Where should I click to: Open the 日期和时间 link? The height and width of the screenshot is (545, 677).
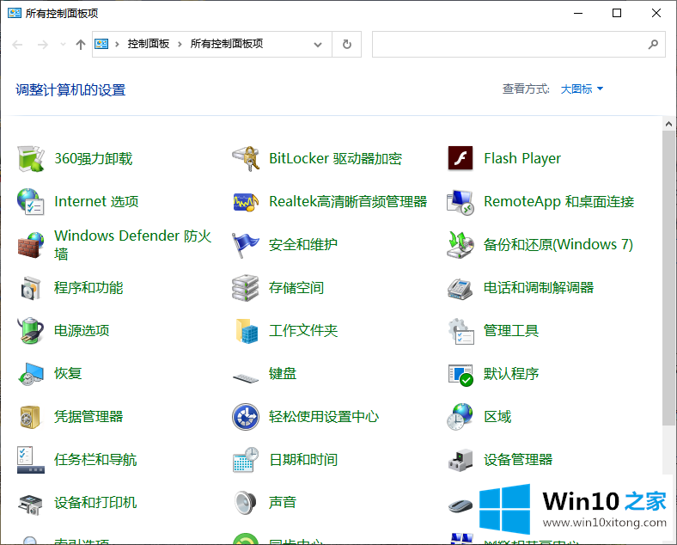pyautogui.click(x=303, y=460)
